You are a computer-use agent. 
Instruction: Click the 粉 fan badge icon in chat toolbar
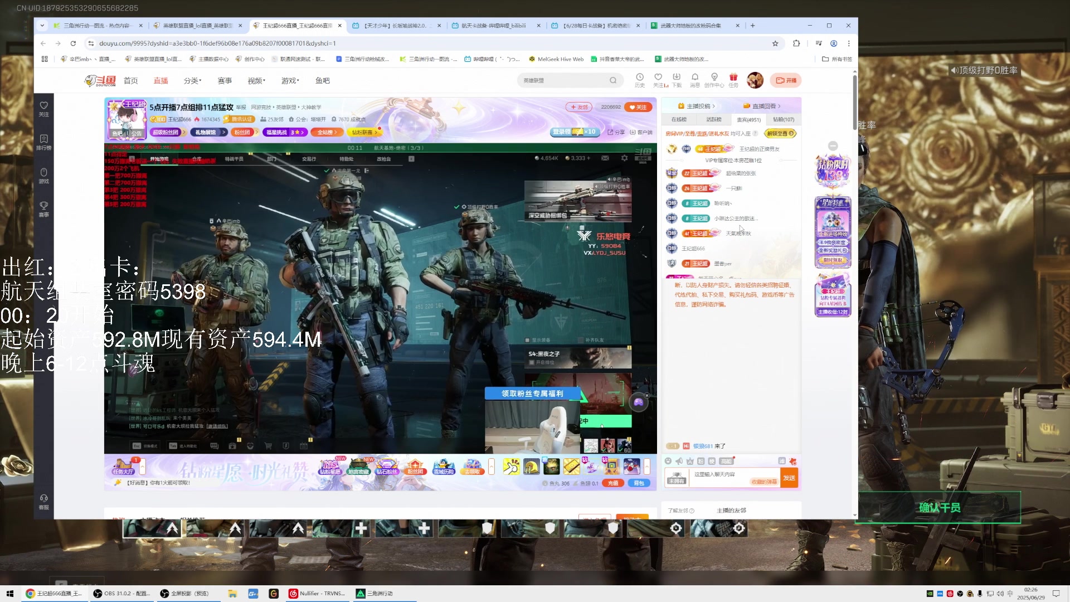(701, 461)
